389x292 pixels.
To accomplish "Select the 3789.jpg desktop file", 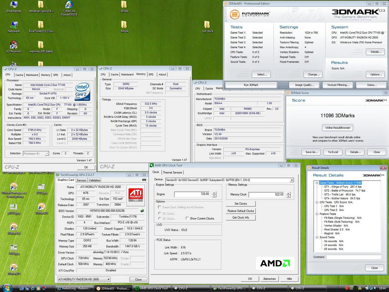I will pos(14,249).
